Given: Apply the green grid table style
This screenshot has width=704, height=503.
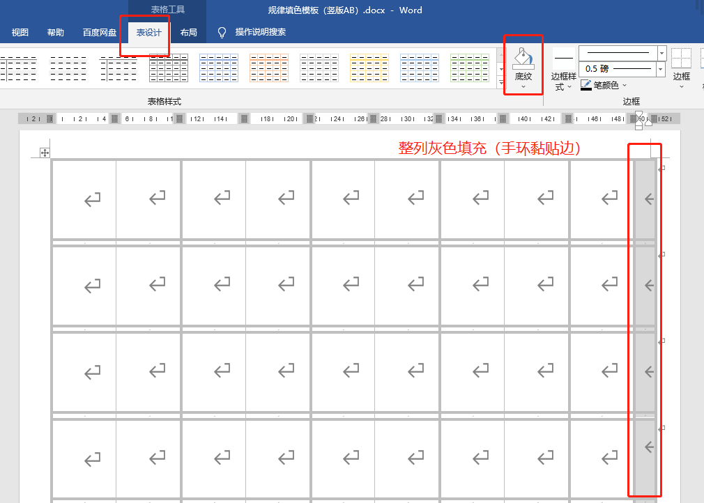Looking at the screenshot, I should [470, 68].
